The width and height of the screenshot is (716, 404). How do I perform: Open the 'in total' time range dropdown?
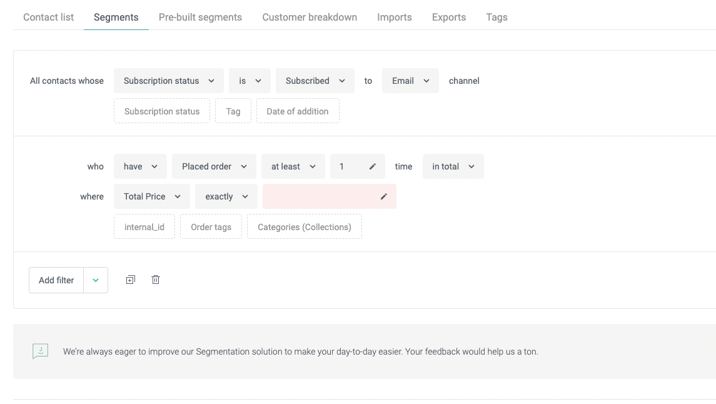(453, 166)
